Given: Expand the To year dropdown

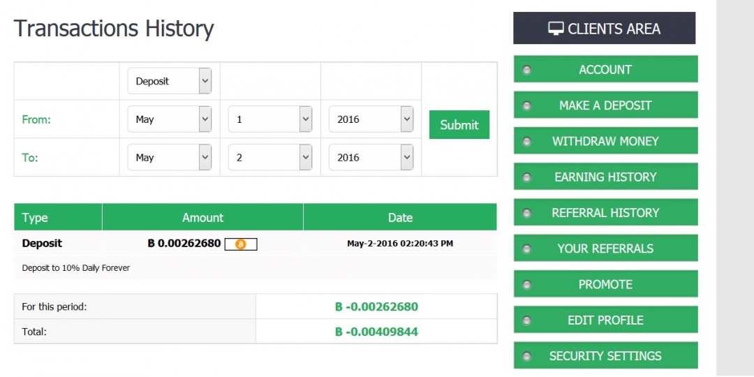Looking at the screenshot, I should pyautogui.click(x=371, y=158).
